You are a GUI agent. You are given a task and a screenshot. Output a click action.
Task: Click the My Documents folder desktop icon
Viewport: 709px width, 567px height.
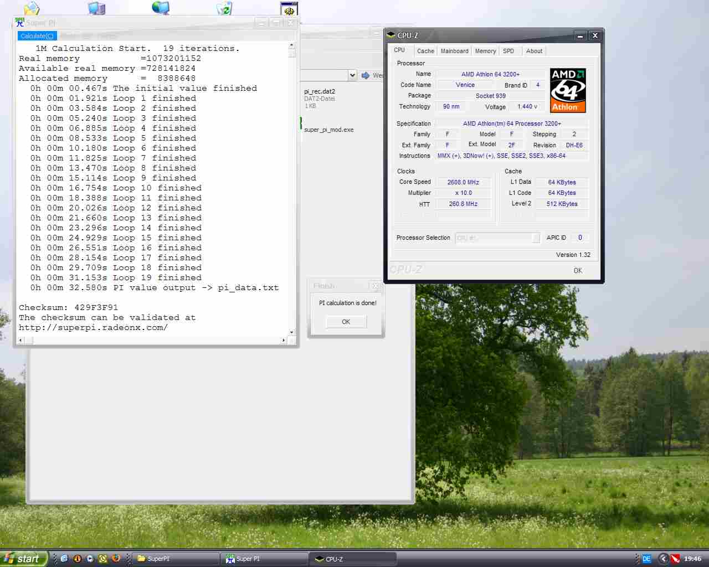[x=32, y=8]
